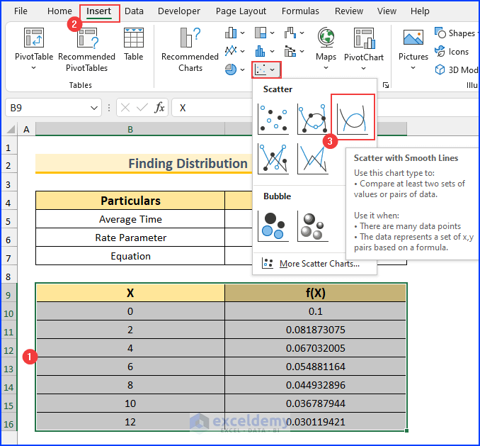Expand the Pictures dropdown arrow
This screenshot has height=446, width=480.
[413, 68]
